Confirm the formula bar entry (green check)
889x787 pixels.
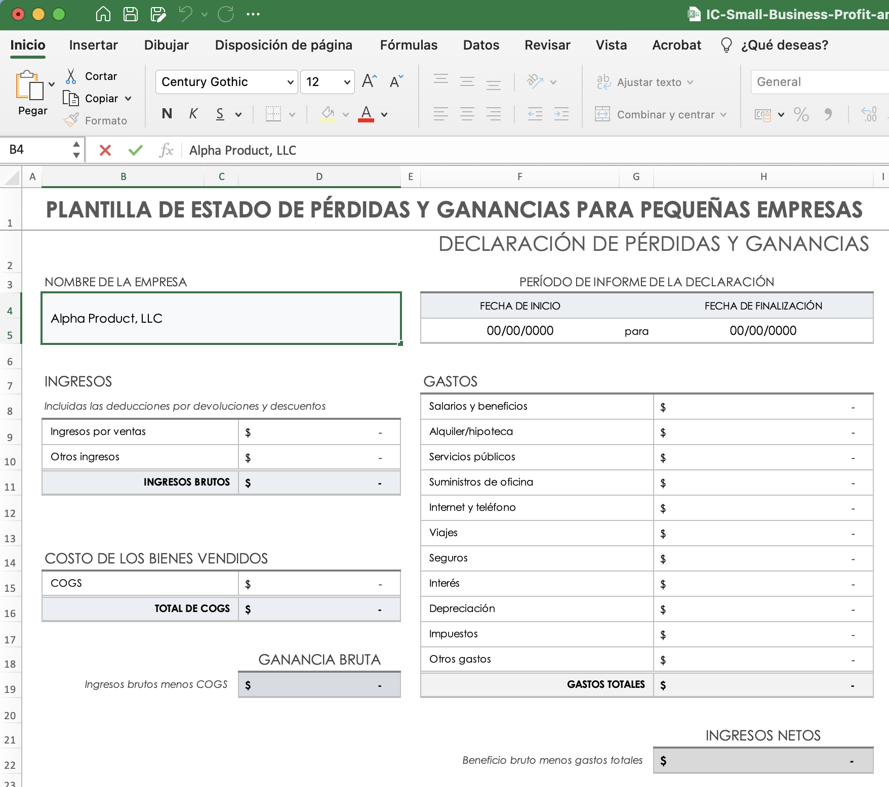(x=136, y=150)
